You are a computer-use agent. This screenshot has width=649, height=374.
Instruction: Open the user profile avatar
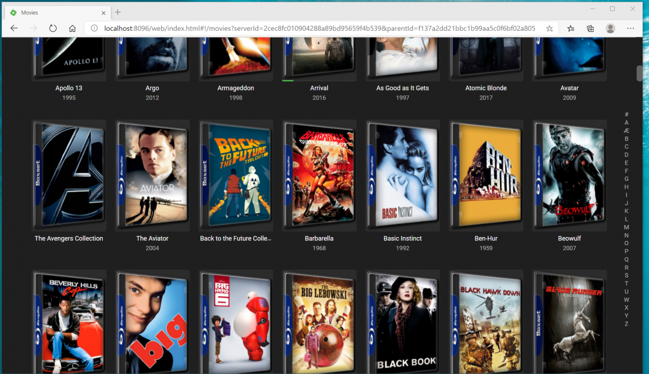[610, 28]
